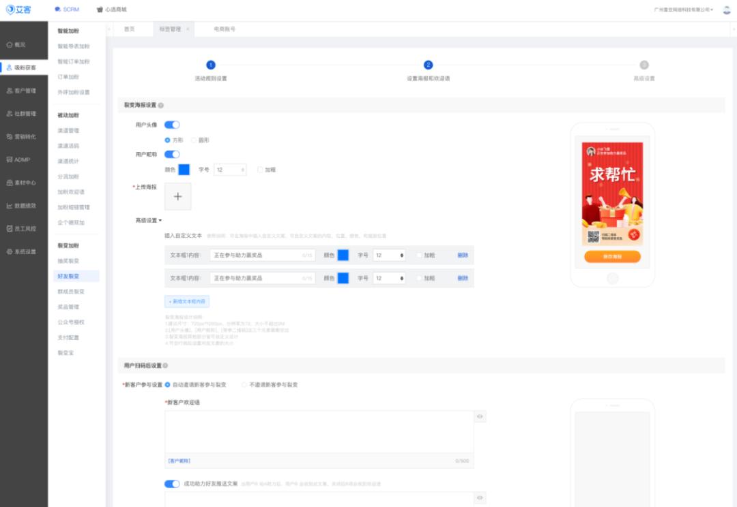Check the 加粗 box for user nickname

pyautogui.click(x=261, y=170)
